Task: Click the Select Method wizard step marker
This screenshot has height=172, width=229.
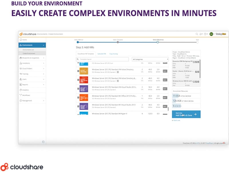Action: (78, 42)
